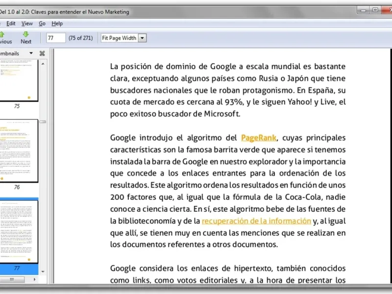The width and height of the screenshot is (392, 294).
Task: Minimize the document viewer window
Action: click(x=363, y=10)
